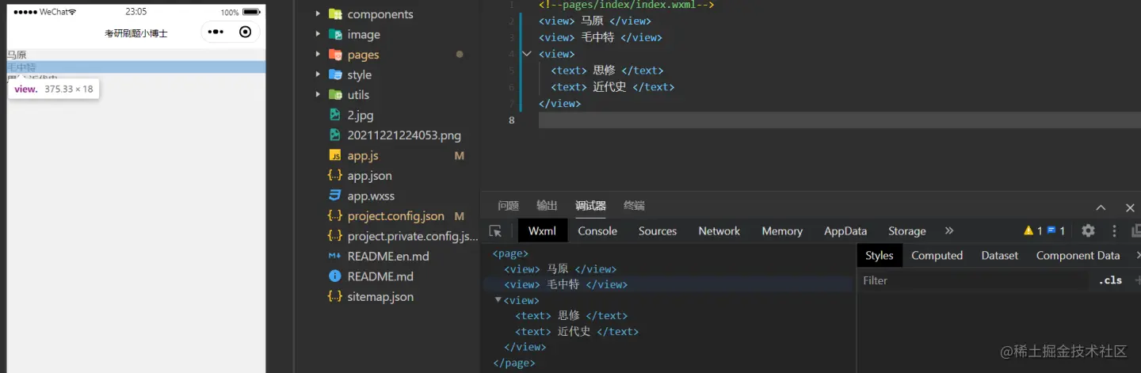1141x373 pixels.
Task: Click the utils folder icon
Action: point(335,94)
